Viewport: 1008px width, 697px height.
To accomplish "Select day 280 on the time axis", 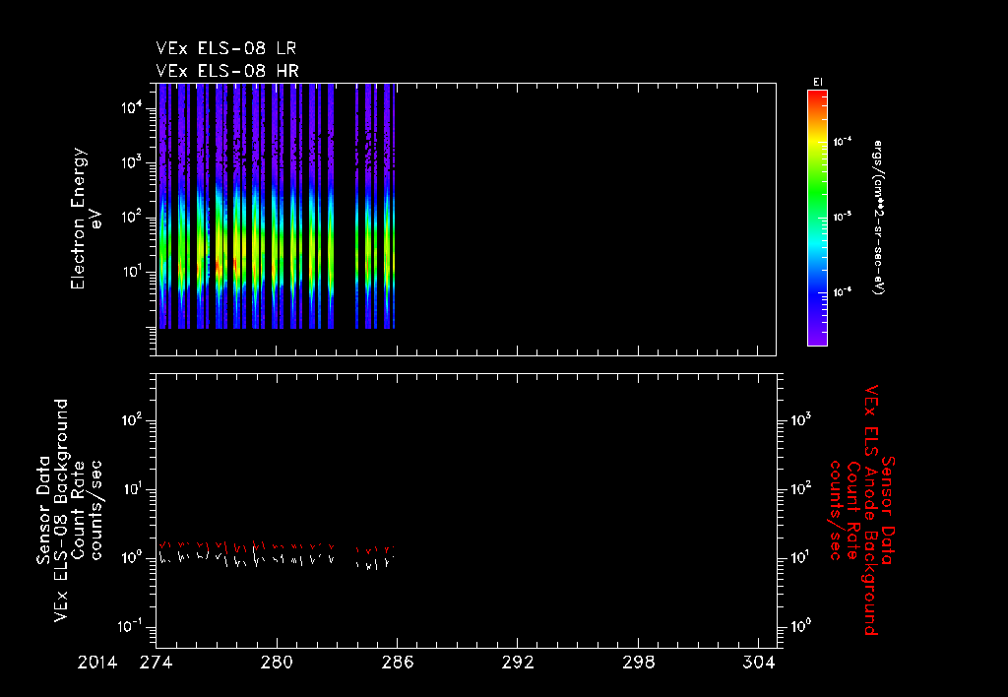I will point(278,663).
